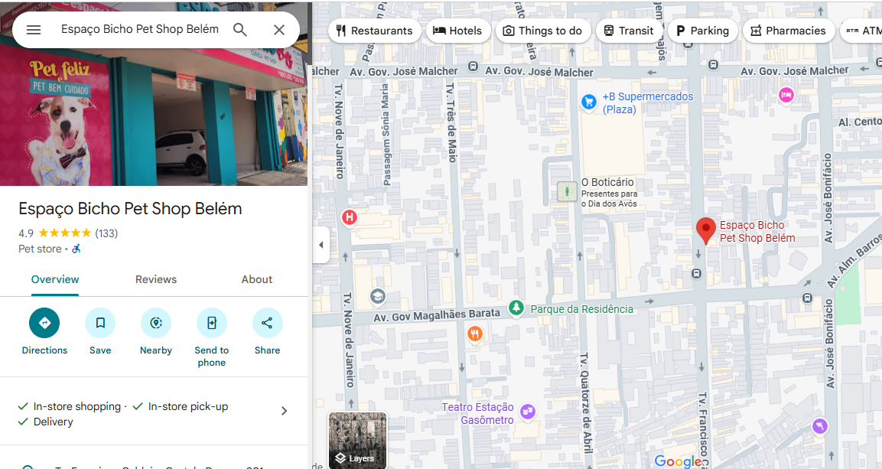
Task: Click the Share icon button
Action: tap(267, 323)
